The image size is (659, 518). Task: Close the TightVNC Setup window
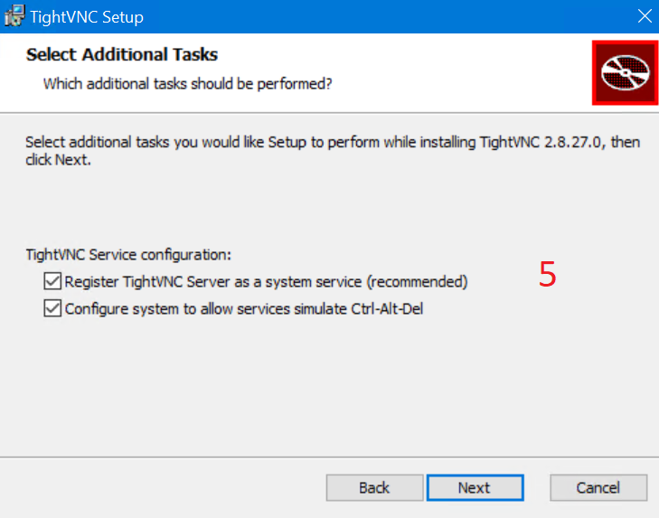pos(645,16)
